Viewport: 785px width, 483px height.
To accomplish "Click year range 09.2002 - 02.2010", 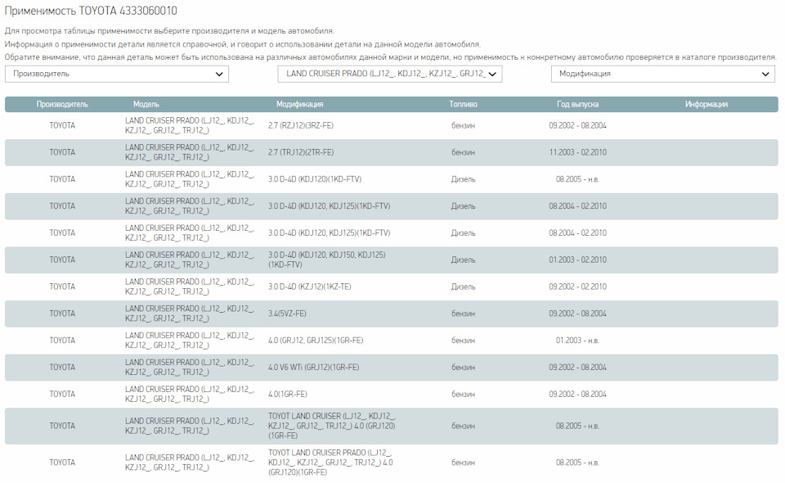I will (x=577, y=287).
